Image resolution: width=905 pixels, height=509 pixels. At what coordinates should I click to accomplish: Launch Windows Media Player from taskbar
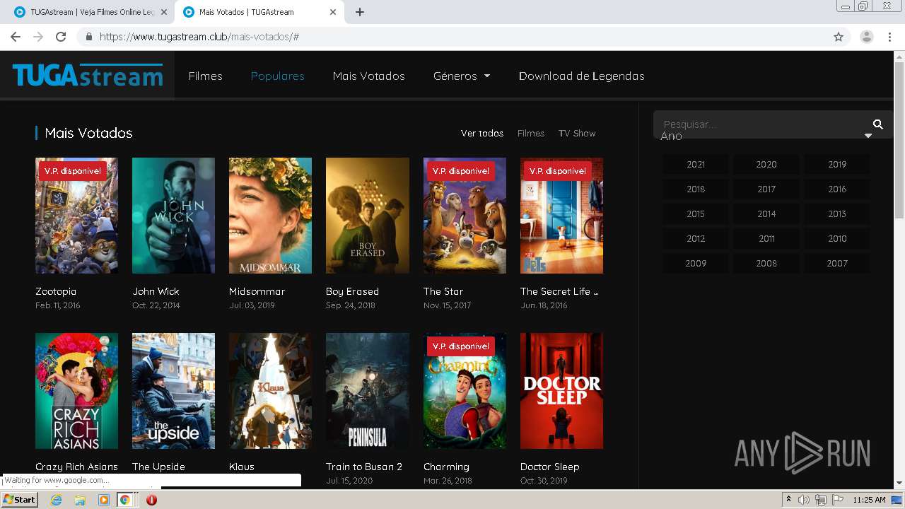click(x=104, y=500)
